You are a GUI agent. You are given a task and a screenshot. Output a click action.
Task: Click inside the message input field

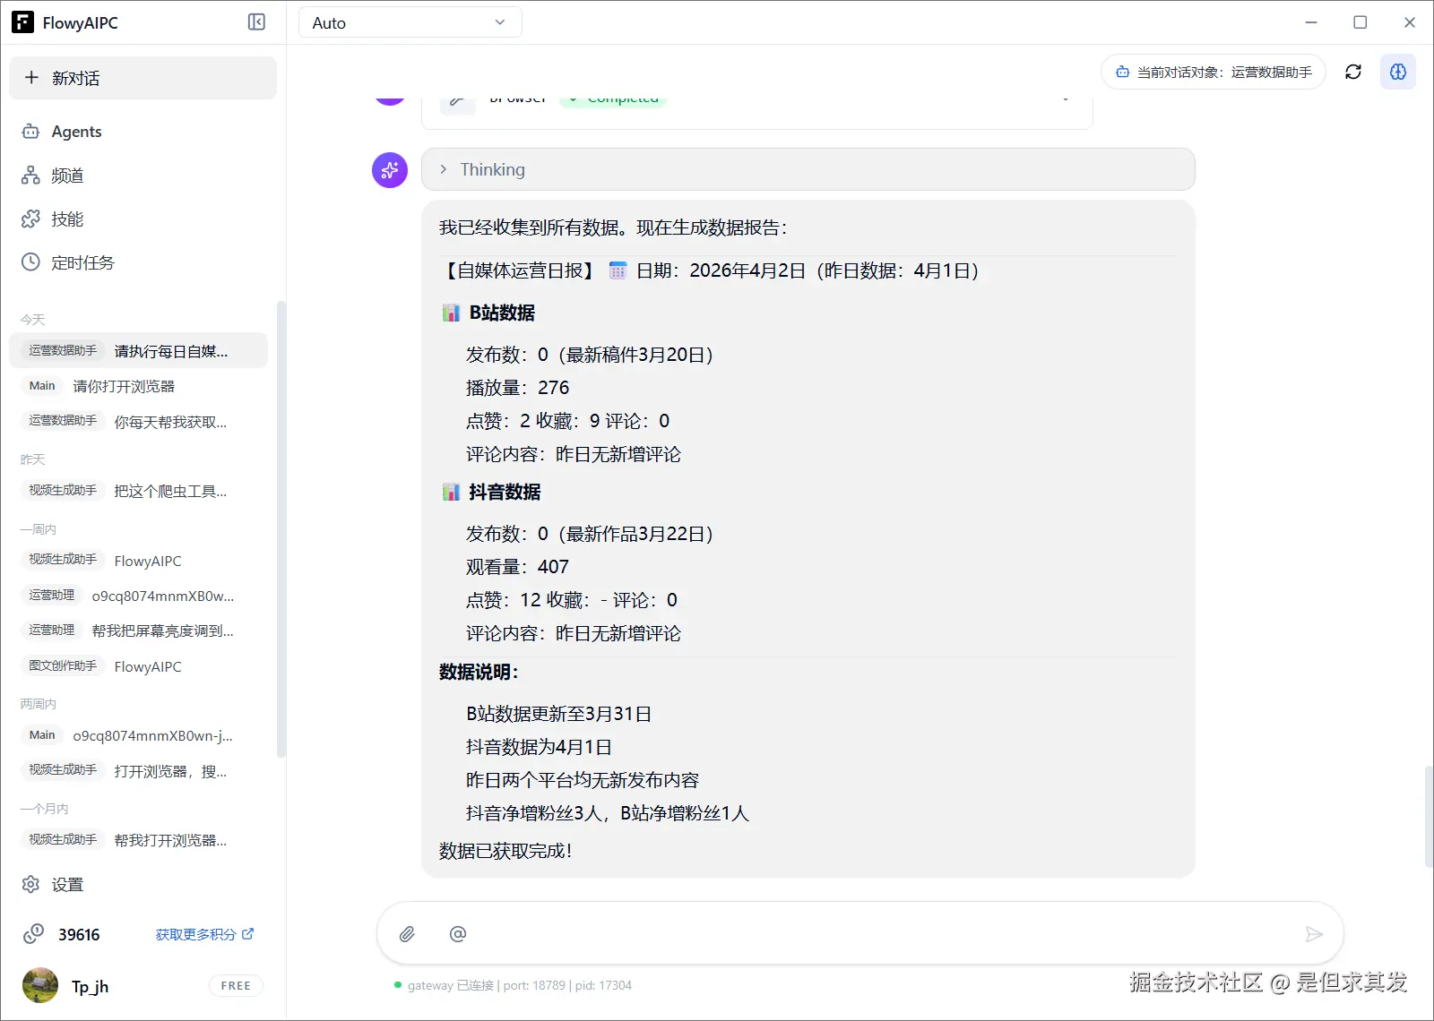pyautogui.click(x=851, y=933)
